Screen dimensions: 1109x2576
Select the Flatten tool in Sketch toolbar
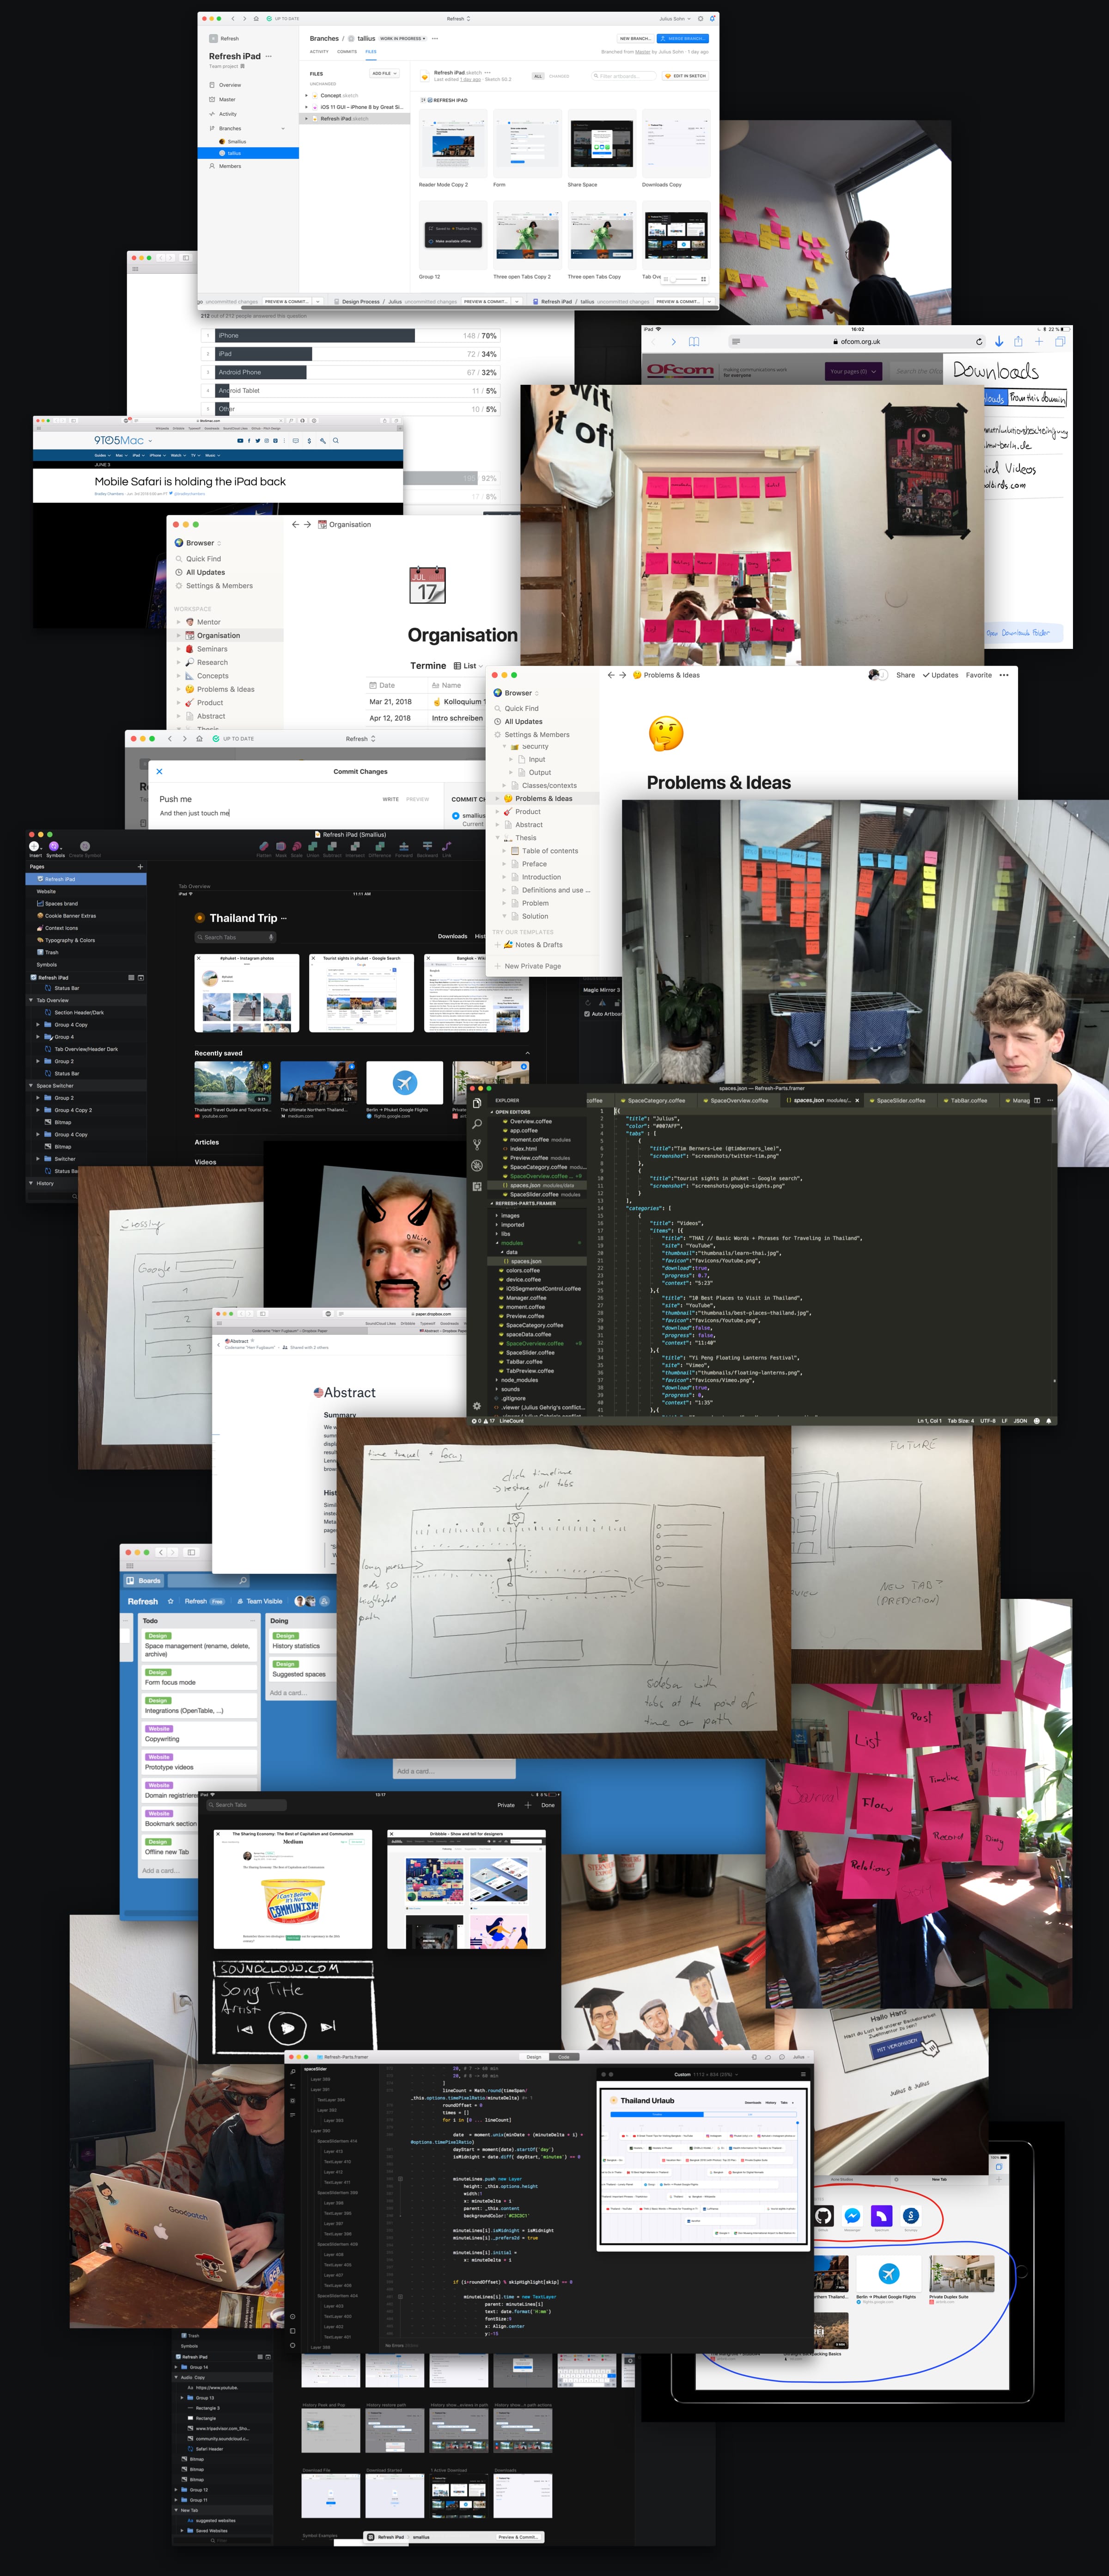click(x=264, y=848)
